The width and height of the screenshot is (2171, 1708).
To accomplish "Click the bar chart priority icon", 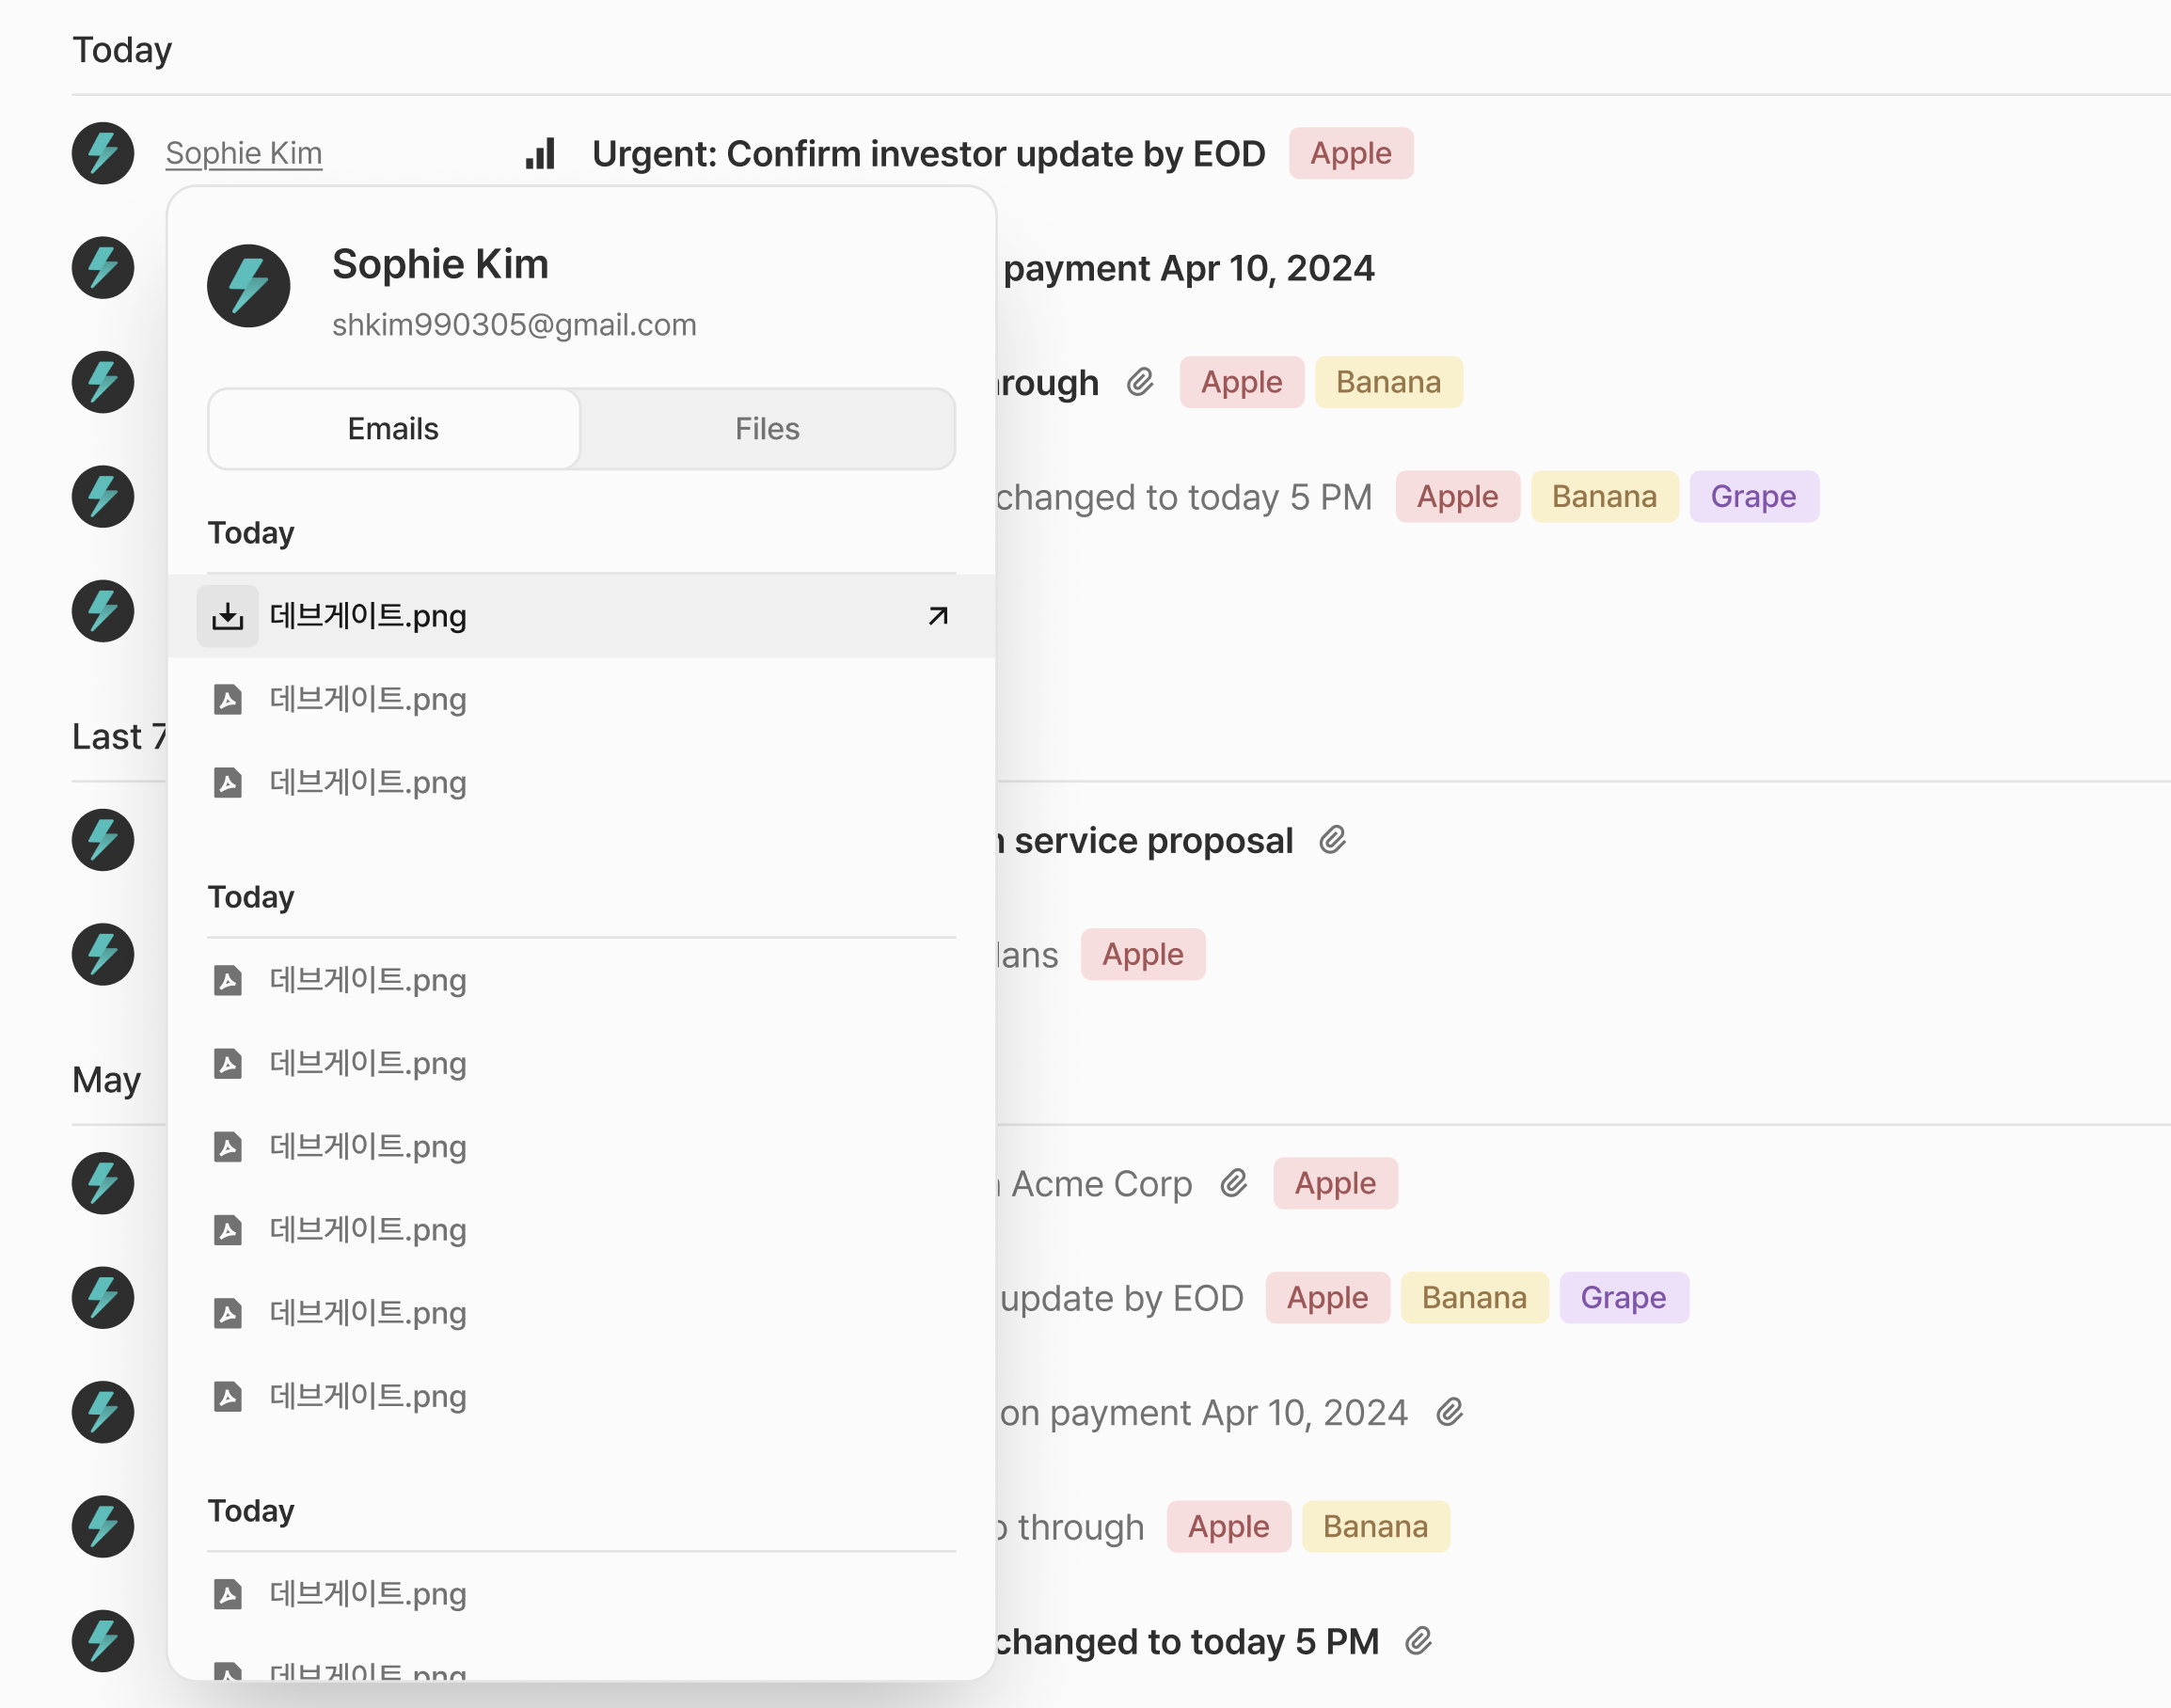I will coord(540,154).
